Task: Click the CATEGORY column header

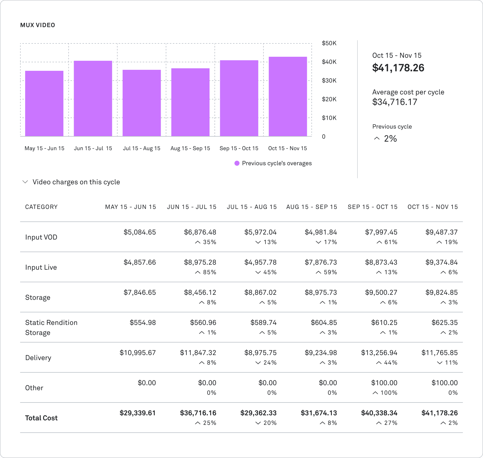Action: (41, 207)
